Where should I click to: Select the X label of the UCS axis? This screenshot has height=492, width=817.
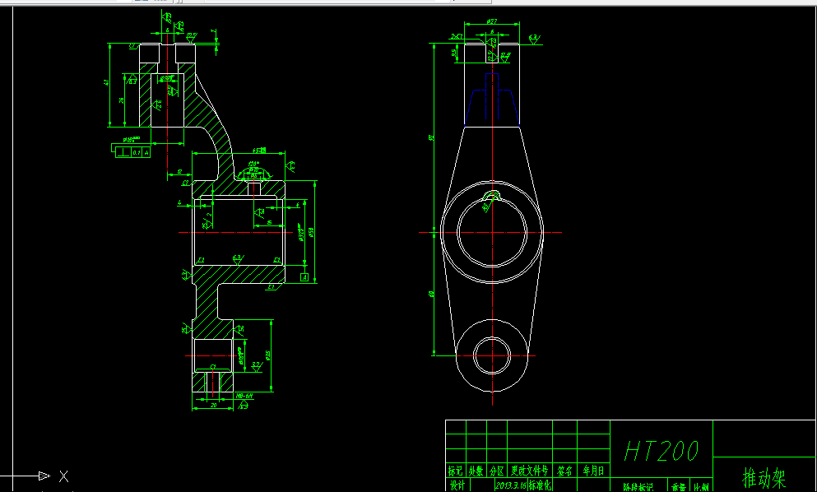point(63,476)
